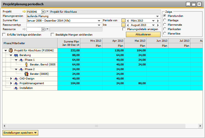Screen dimensions: 205x138
Task: Click the Beratung group icon
Action: (x=16, y=55)
